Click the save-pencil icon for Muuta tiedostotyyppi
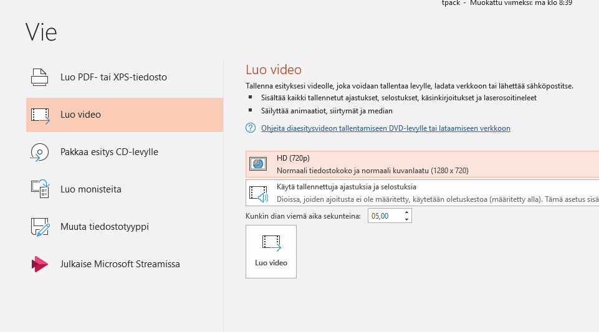599x332 pixels. (40, 227)
